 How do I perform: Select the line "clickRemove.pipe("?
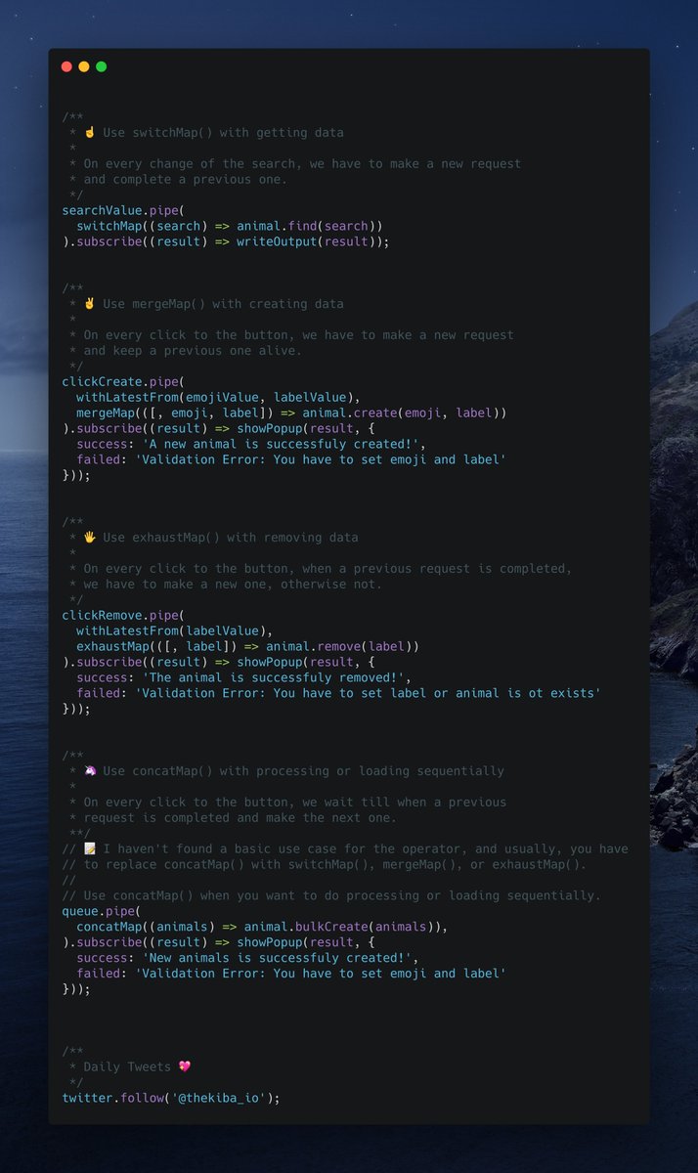pos(123,615)
